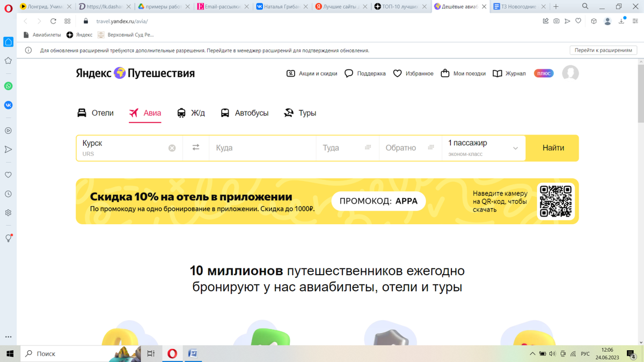Image resolution: width=644 pixels, height=362 pixels.
Task: Open Мои поездки
Action: [463, 73]
